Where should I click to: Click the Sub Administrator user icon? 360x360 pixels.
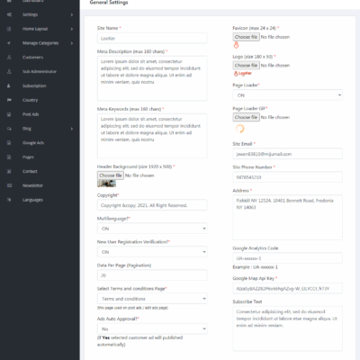pyautogui.click(x=9, y=71)
